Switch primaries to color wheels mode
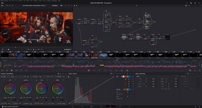202x108 pixels. coord(58,74)
